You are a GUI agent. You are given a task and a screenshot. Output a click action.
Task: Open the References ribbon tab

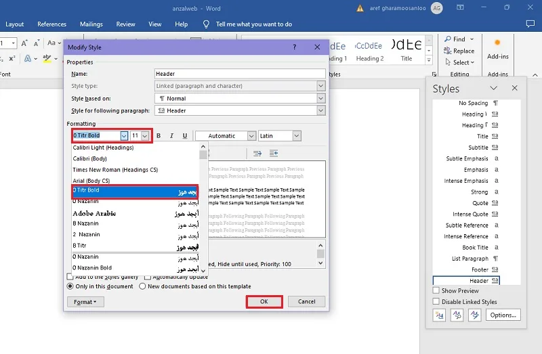[52, 24]
